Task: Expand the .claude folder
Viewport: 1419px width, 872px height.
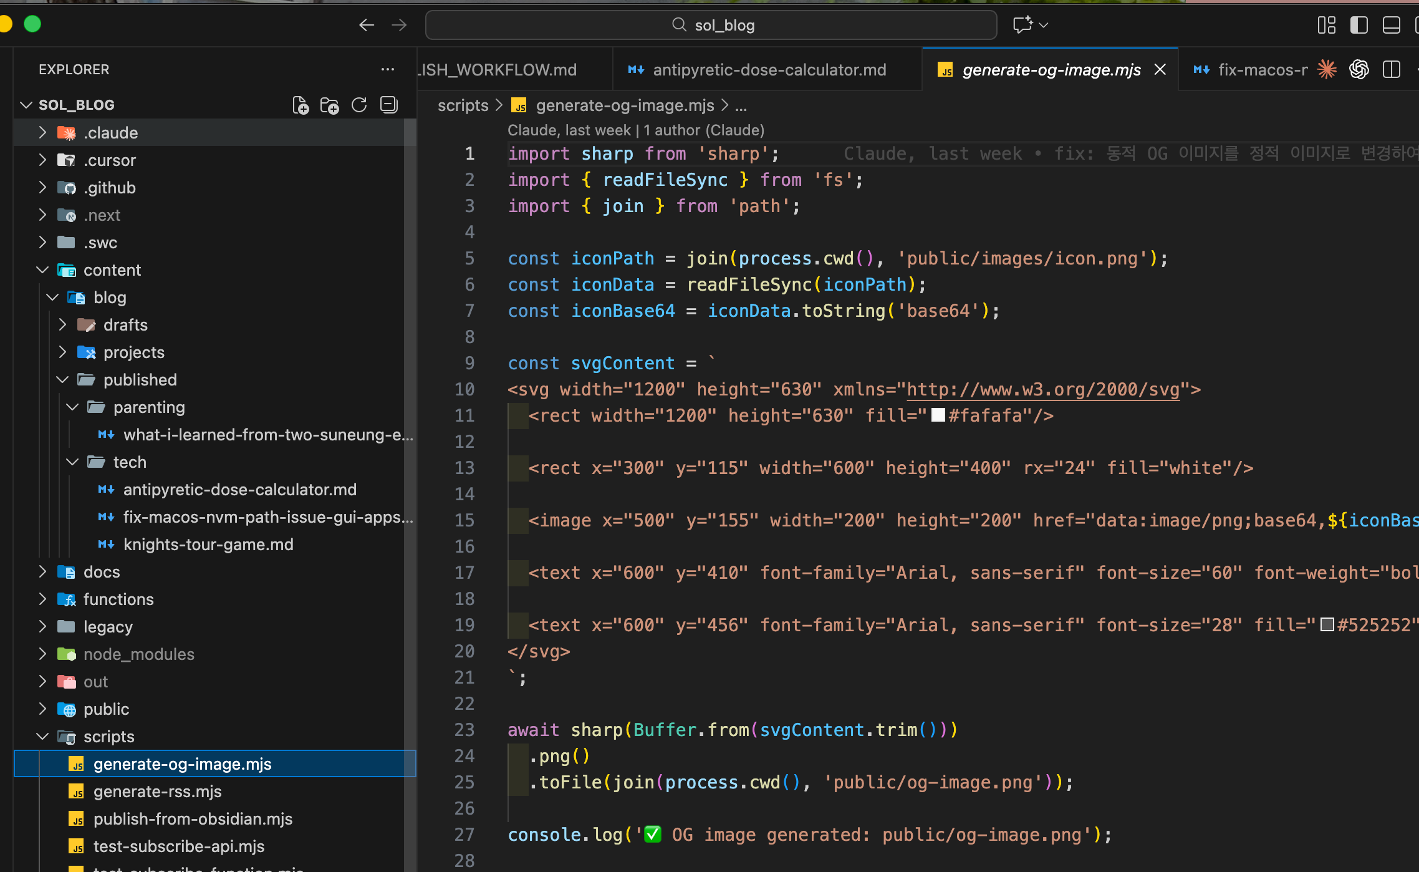Action: [x=42, y=132]
